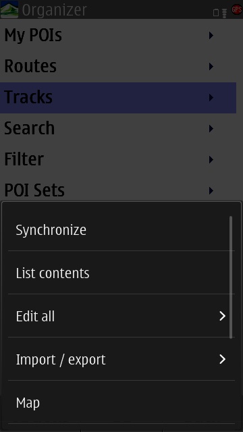Open the Search list item
243x432 pixels.
click(118, 128)
